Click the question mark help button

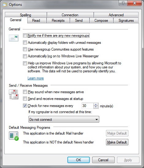coord(123,3)
